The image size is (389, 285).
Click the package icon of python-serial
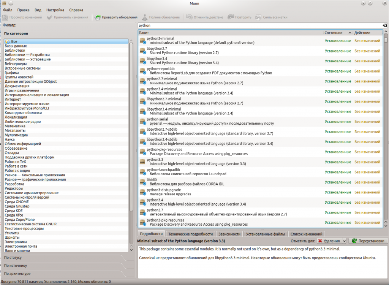tap(143, 121)
